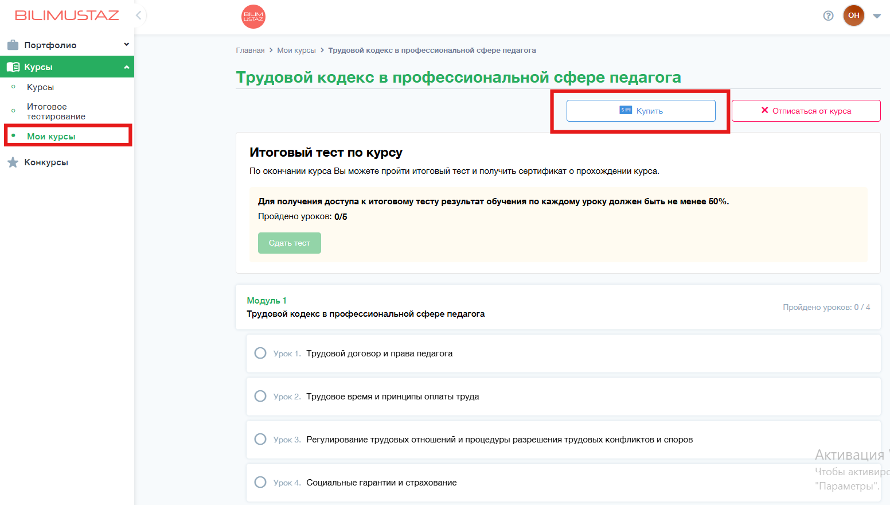Click Отписаться от курса button

(x=806, y=111)
